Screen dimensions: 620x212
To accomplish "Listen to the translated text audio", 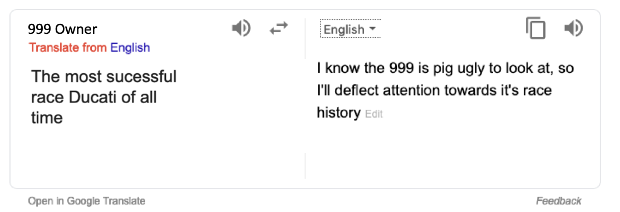I will pos(573,29).
